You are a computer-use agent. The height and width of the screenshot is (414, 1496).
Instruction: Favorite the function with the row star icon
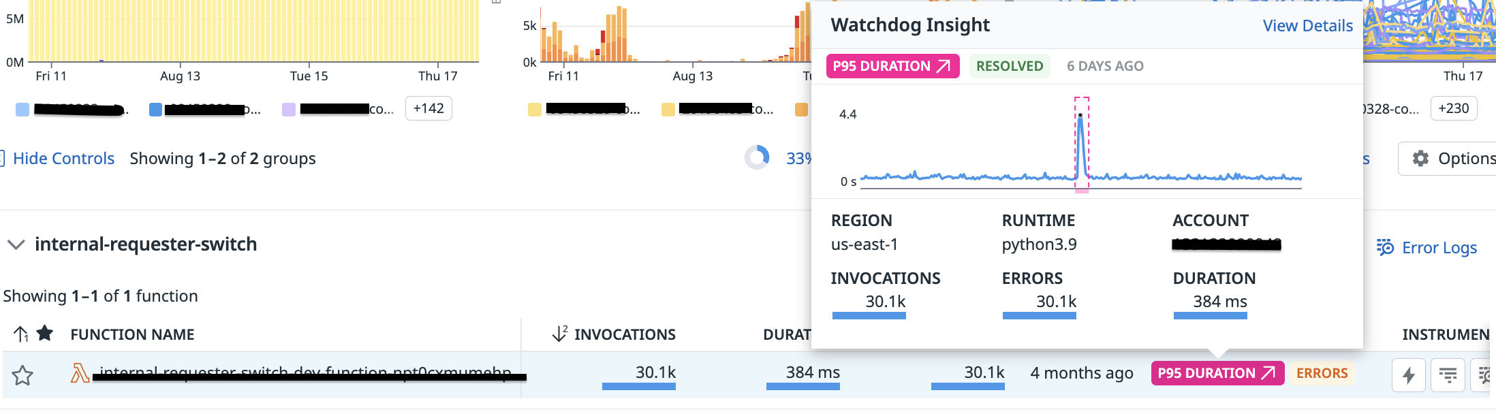click(22, 375)
